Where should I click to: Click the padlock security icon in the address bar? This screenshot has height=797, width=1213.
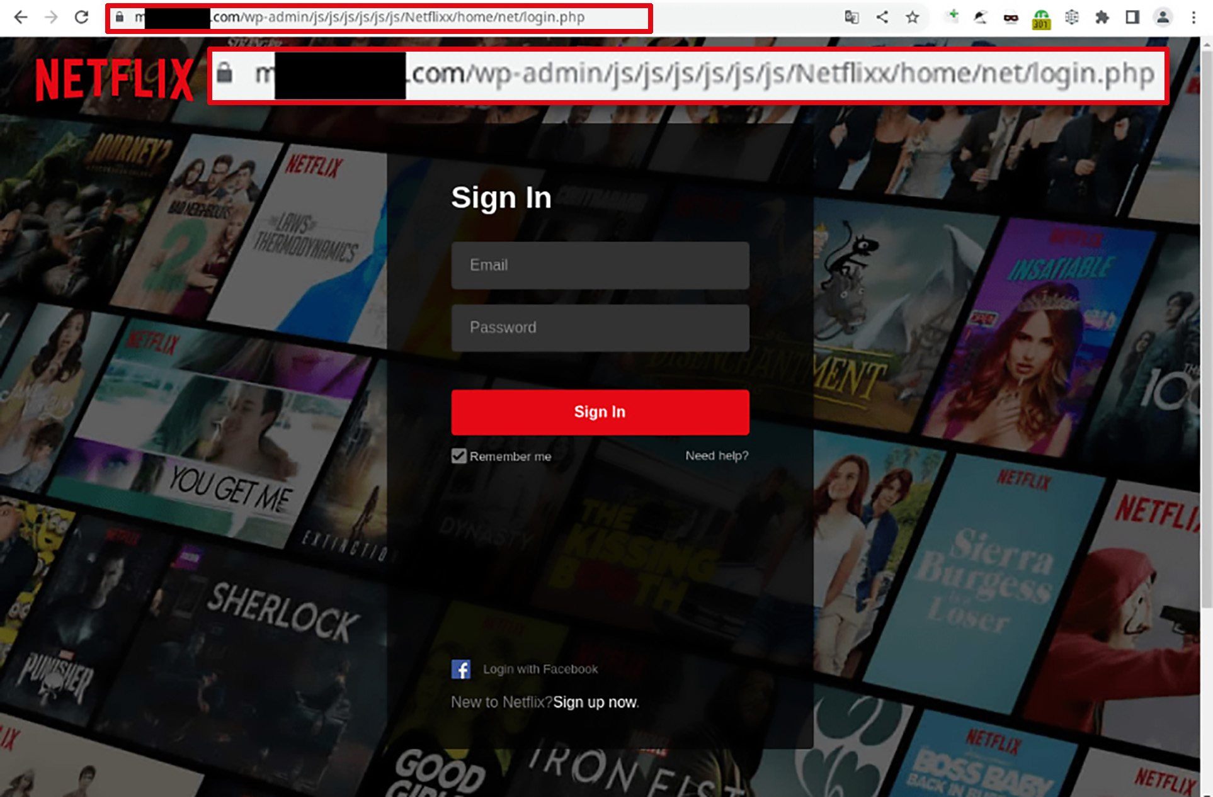tap(119, 18)
